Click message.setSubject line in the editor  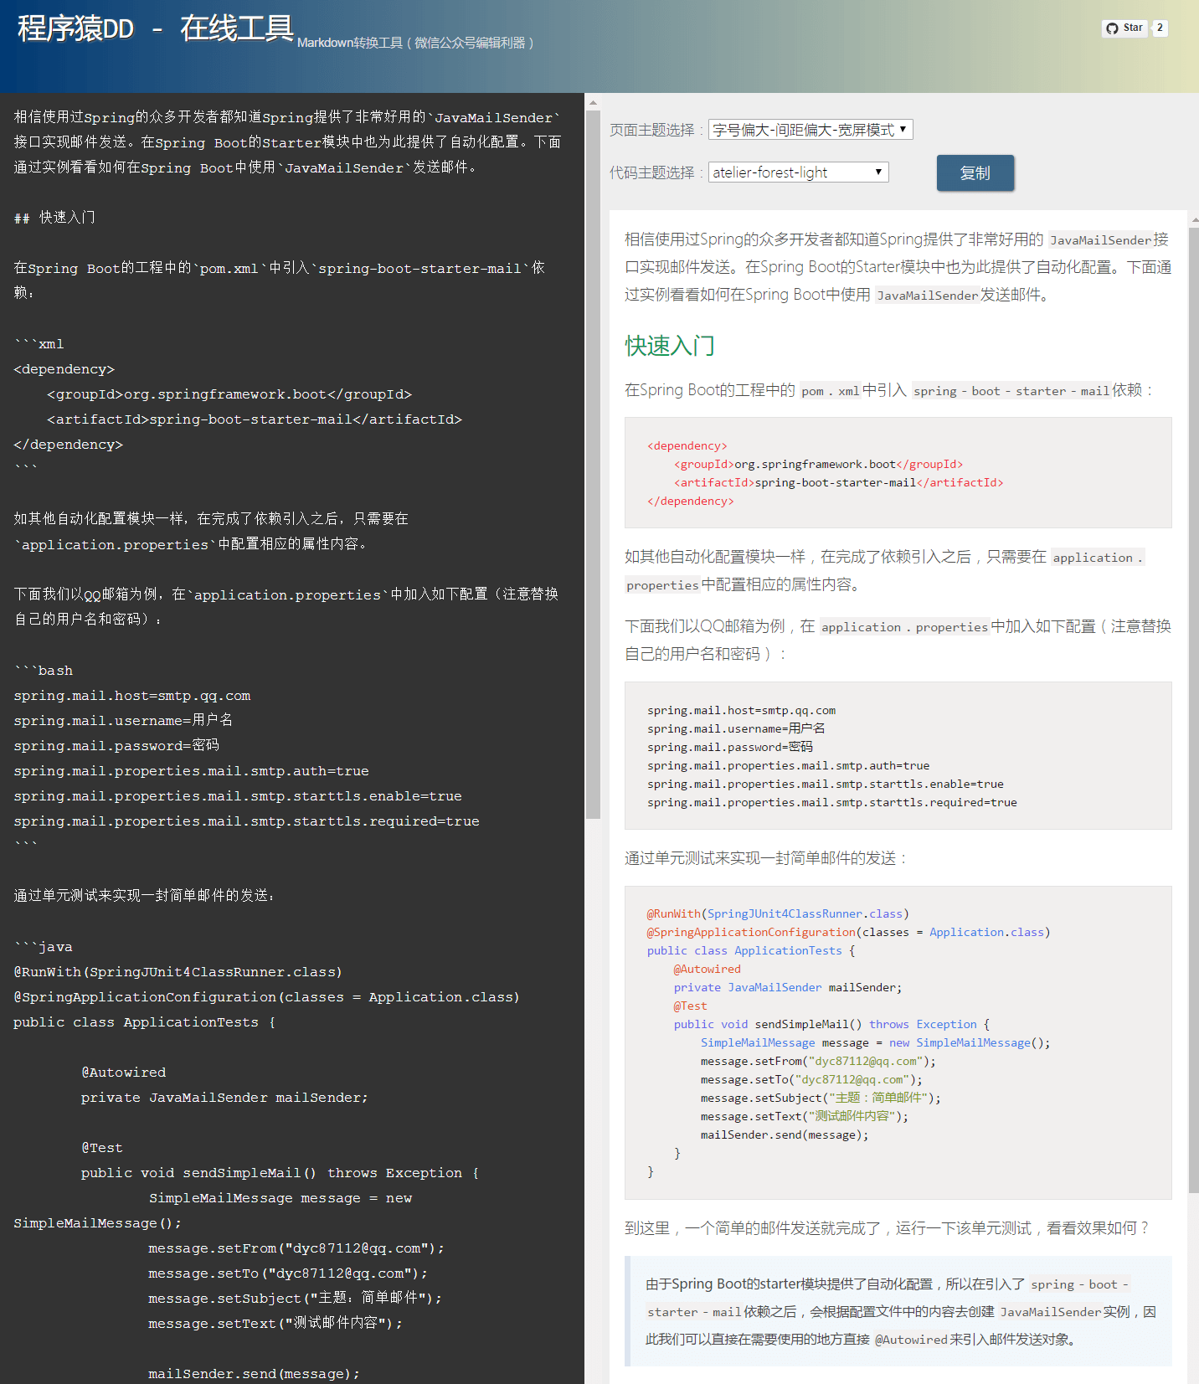pyautogui.click(x=295, y=1298)
